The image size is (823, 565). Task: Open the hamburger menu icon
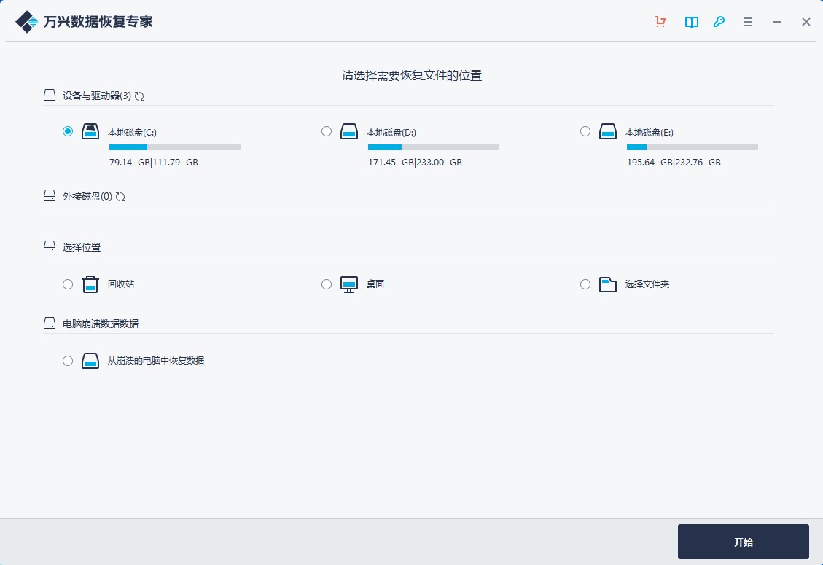click(747, 22)
